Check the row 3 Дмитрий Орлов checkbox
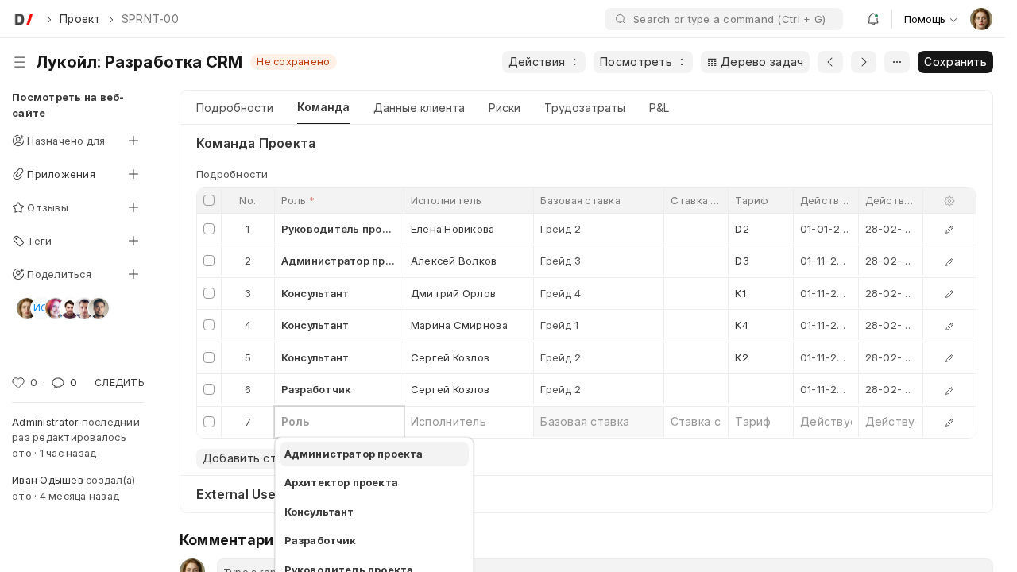The width and height of the screenshot is (1017, 572). point(209,293)
